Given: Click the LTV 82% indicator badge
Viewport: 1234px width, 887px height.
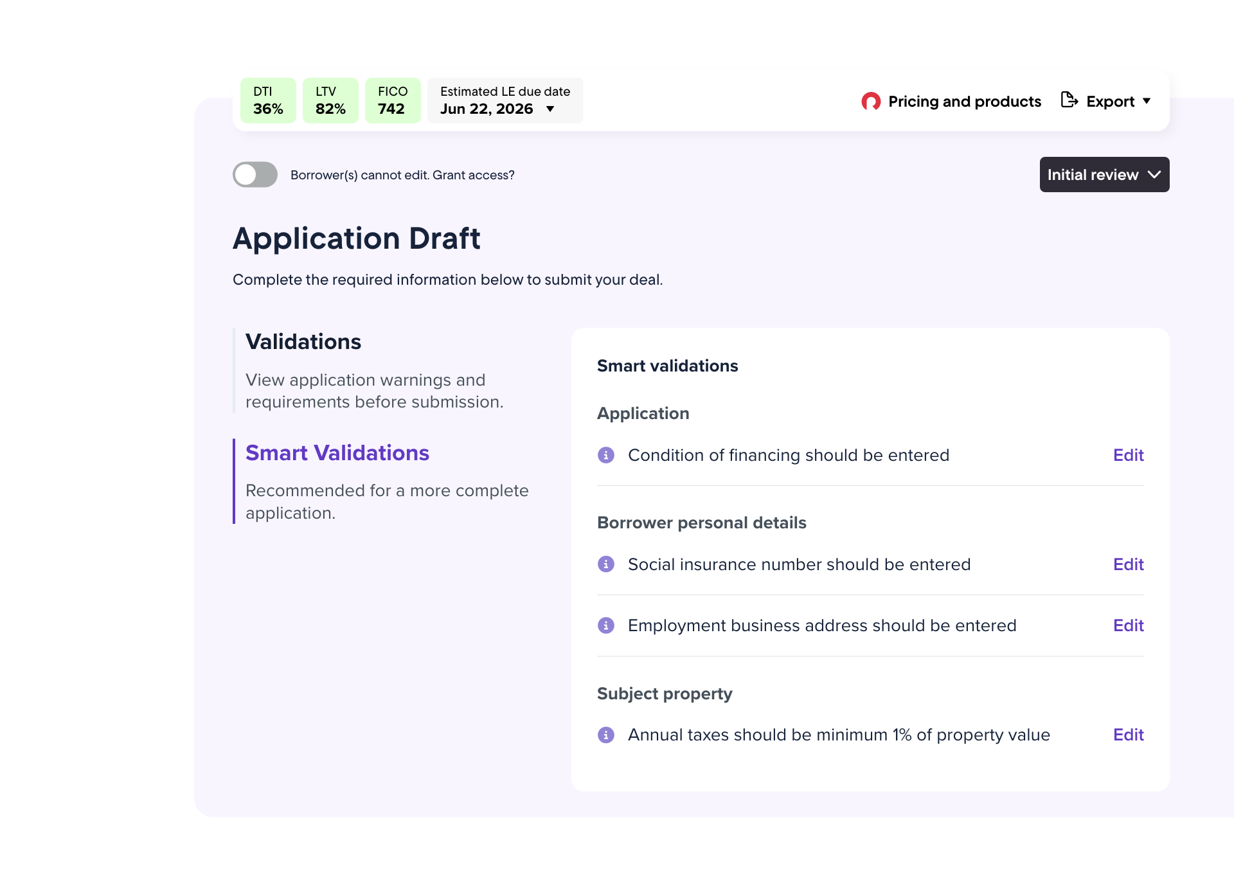Looking at the screenshot, I should point(330,101).
